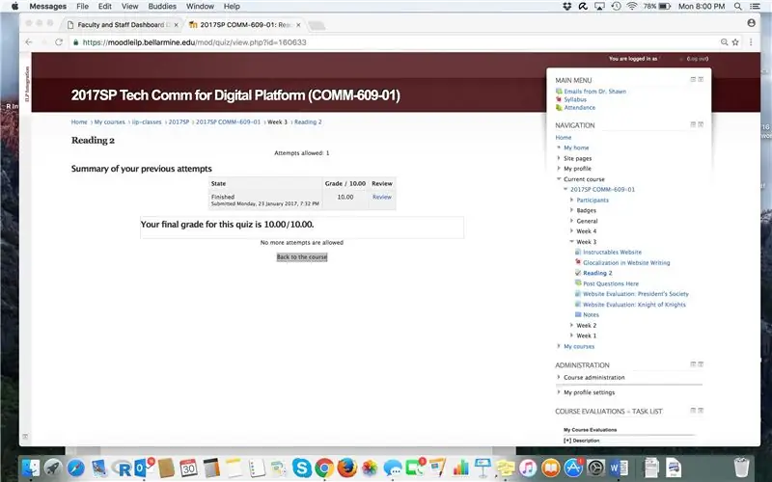Open Spotlight search in the menu bar
Viewport: 772px width, 482px height.
[x=738, y=7]
